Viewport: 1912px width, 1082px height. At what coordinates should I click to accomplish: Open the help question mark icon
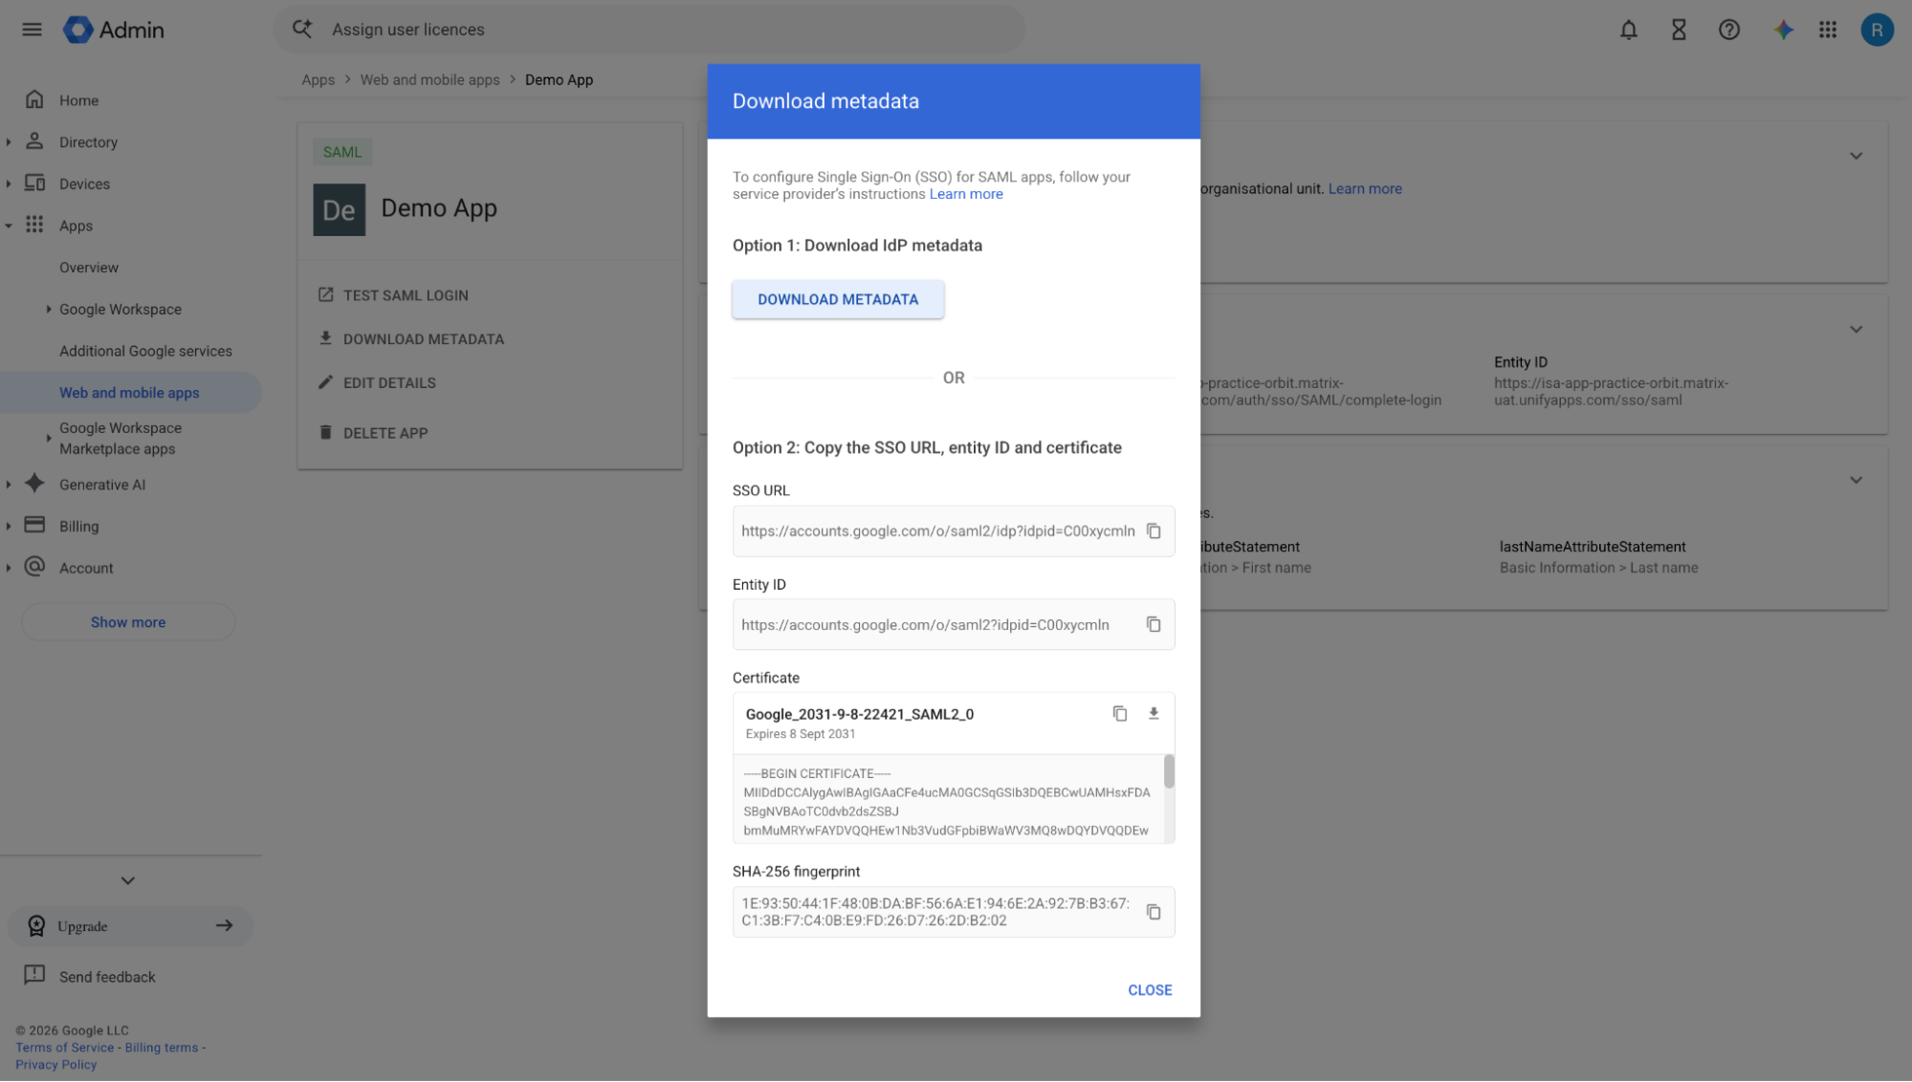point(1728,30)
